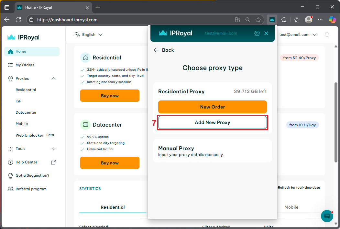Click Buy now for Residential

pos(110,96)
